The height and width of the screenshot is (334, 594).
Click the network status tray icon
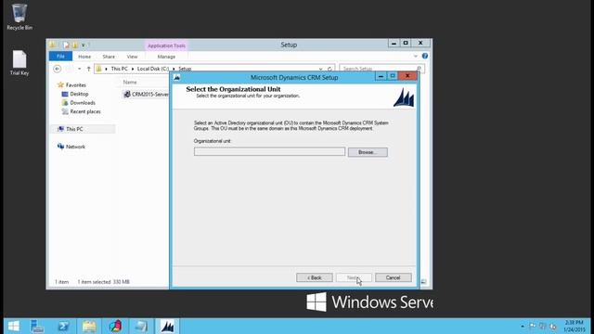pyautogui.click(x=543, y=326)
